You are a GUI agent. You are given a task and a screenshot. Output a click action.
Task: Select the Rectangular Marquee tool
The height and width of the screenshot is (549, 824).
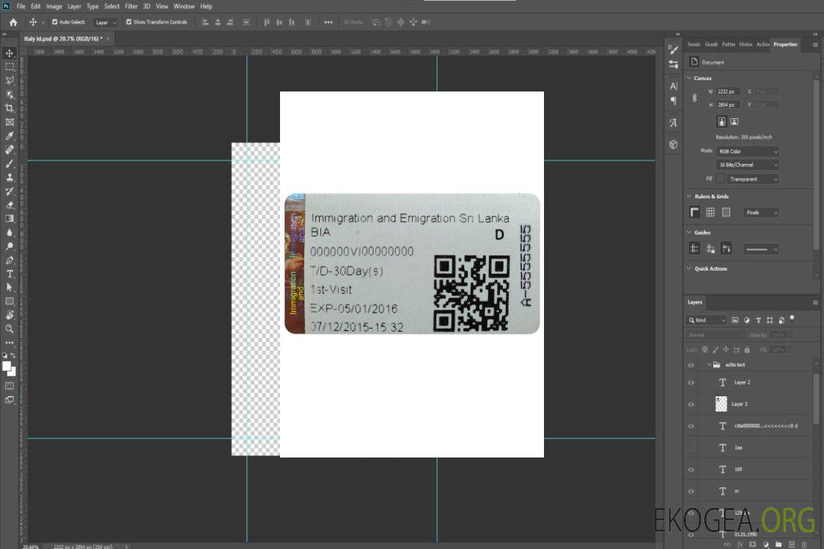(x=9, y=66)
